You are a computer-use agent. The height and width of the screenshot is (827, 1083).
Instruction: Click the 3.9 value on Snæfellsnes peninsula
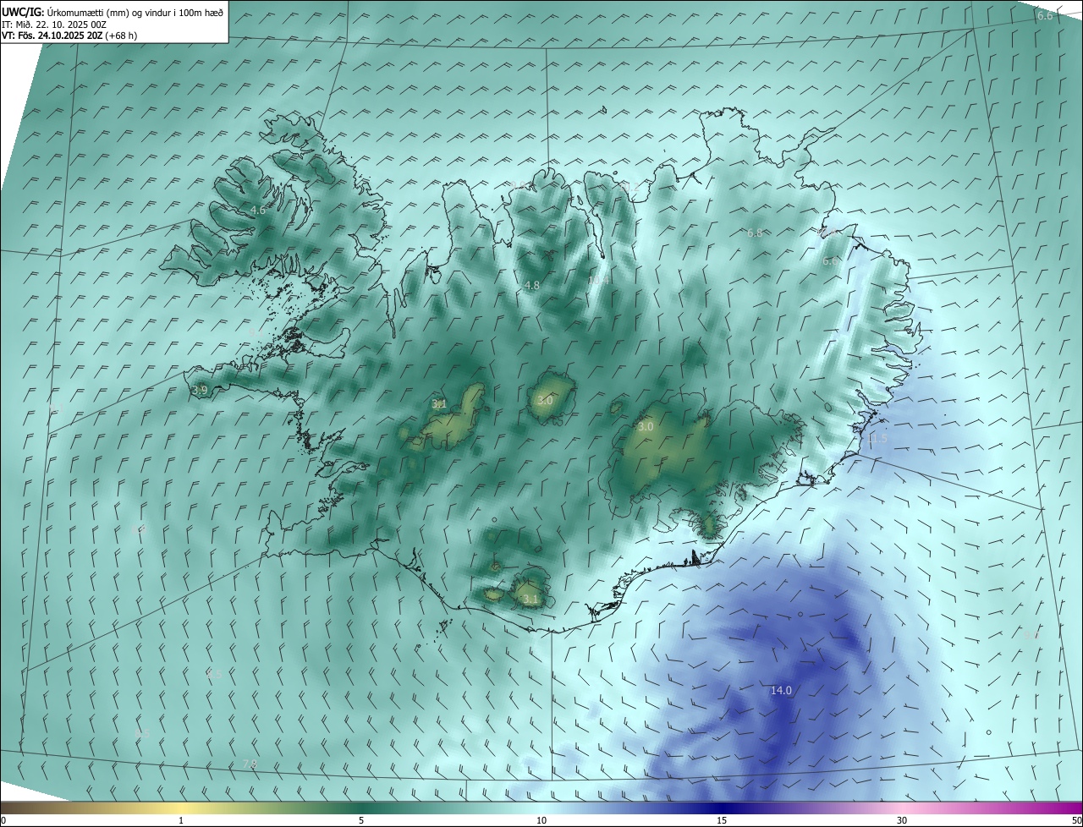tap(200, 390)
